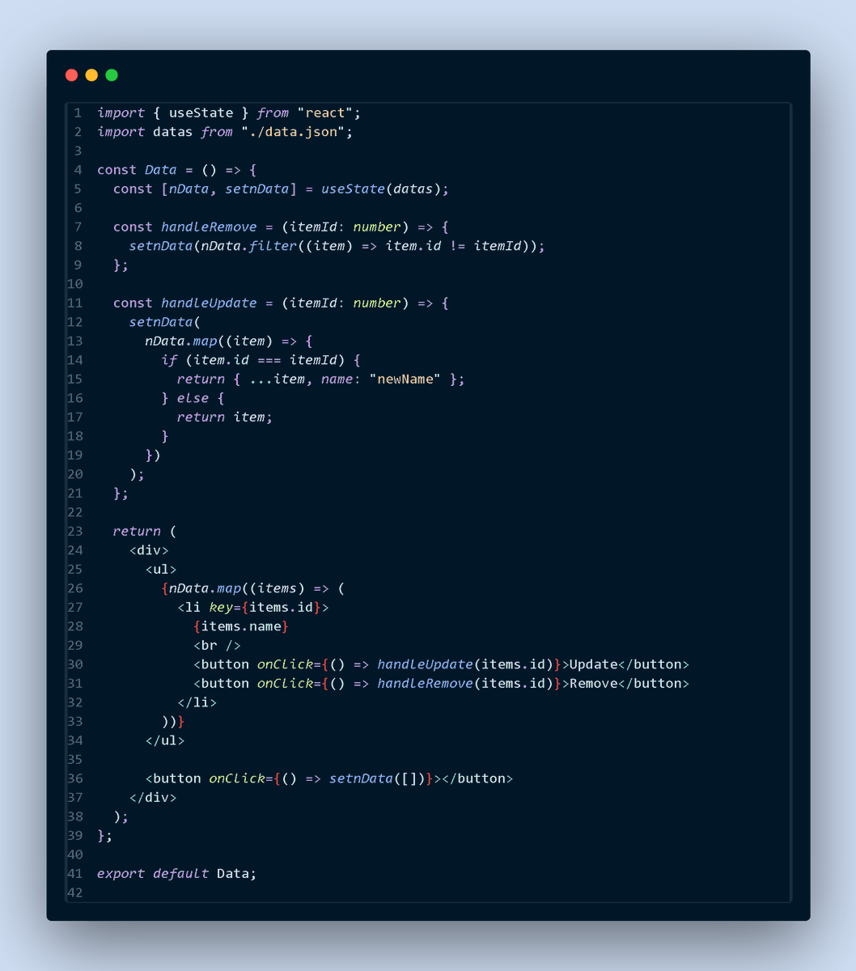
Task: Click line number 4 in the gutter
Action: point(78,170)
